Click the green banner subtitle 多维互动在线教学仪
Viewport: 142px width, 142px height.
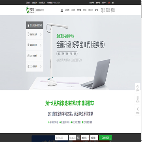coord(65,36)
